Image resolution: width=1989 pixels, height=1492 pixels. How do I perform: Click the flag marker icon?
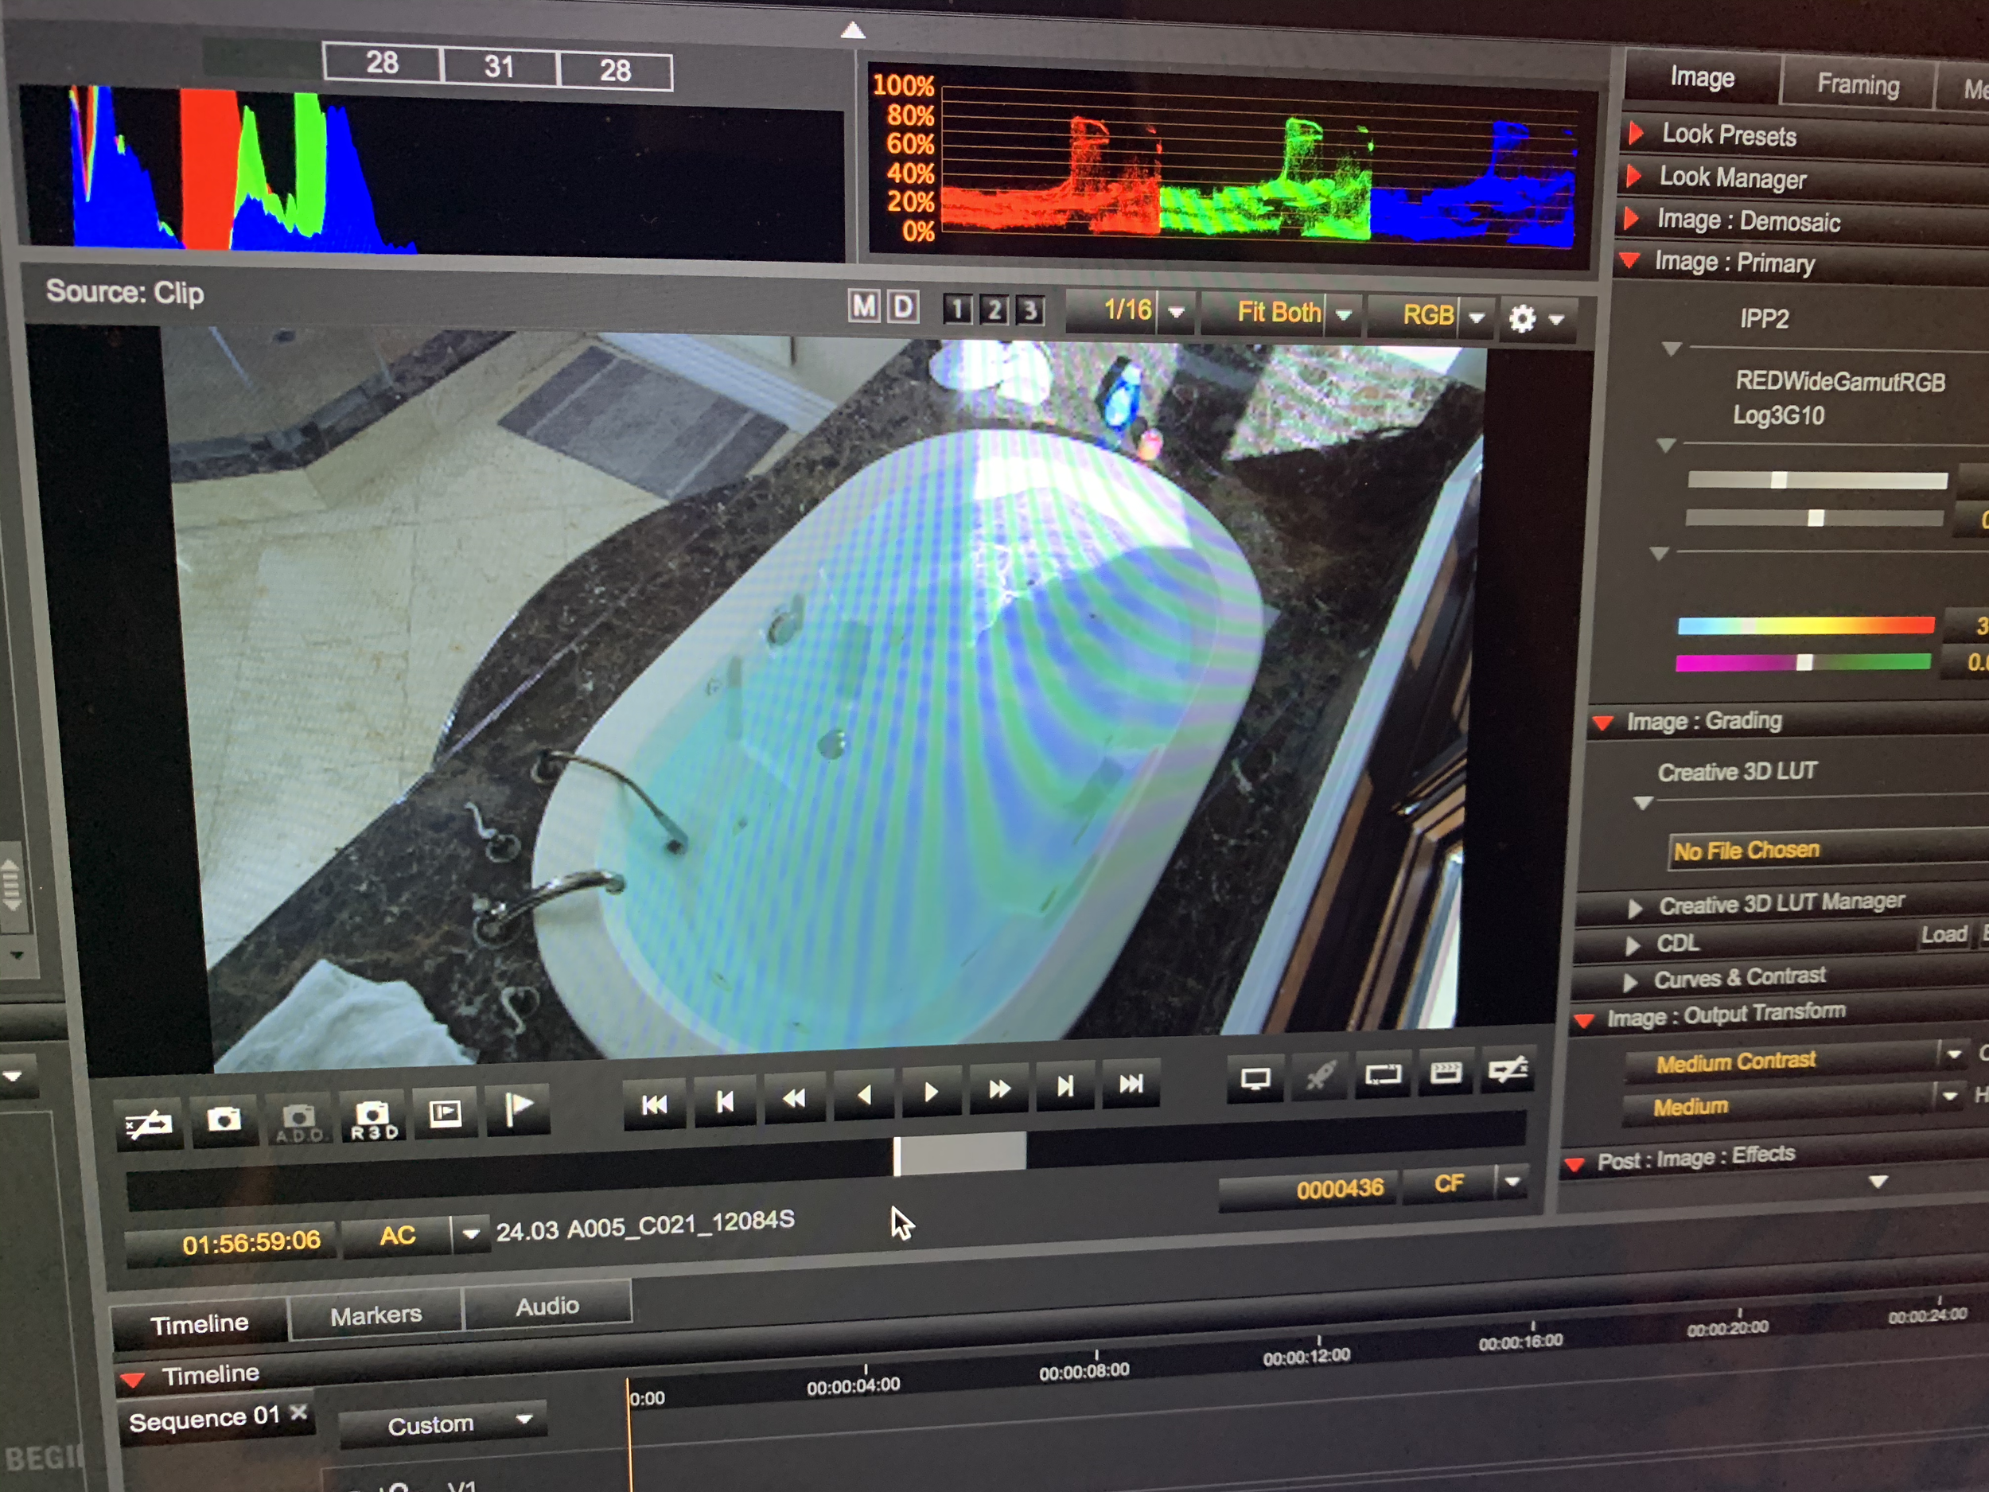click(518, 1109)
